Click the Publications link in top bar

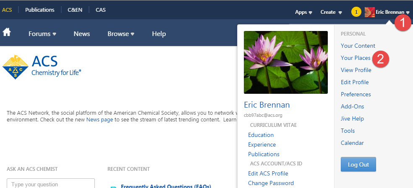(40, 10)
